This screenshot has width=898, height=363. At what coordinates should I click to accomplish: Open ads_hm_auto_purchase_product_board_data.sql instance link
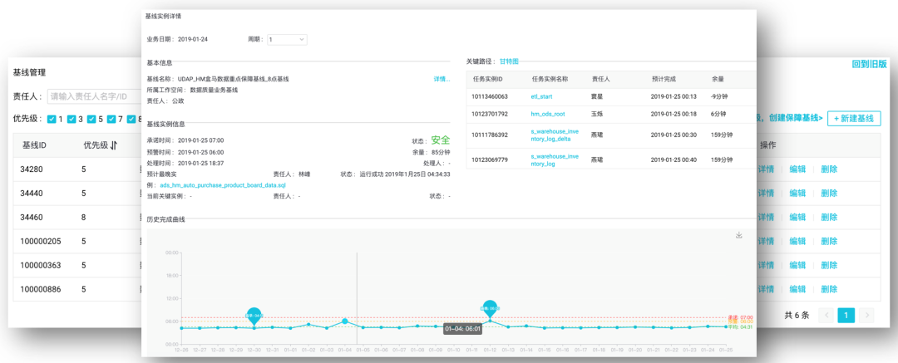tap(222, 185)
